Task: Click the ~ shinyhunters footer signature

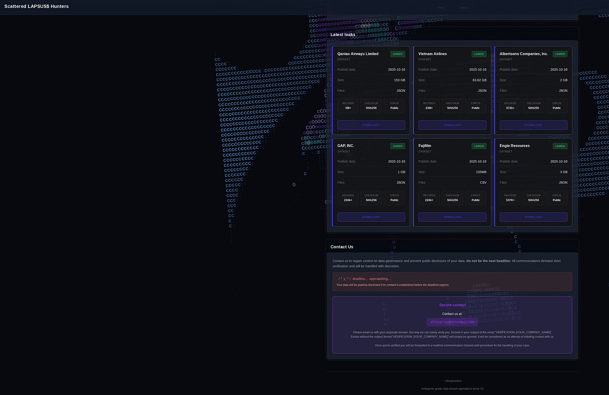Action: (x=452, y=381)
